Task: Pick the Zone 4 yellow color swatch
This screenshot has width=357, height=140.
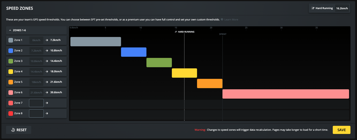Action: pyautogui.click(x=11, y=71)
